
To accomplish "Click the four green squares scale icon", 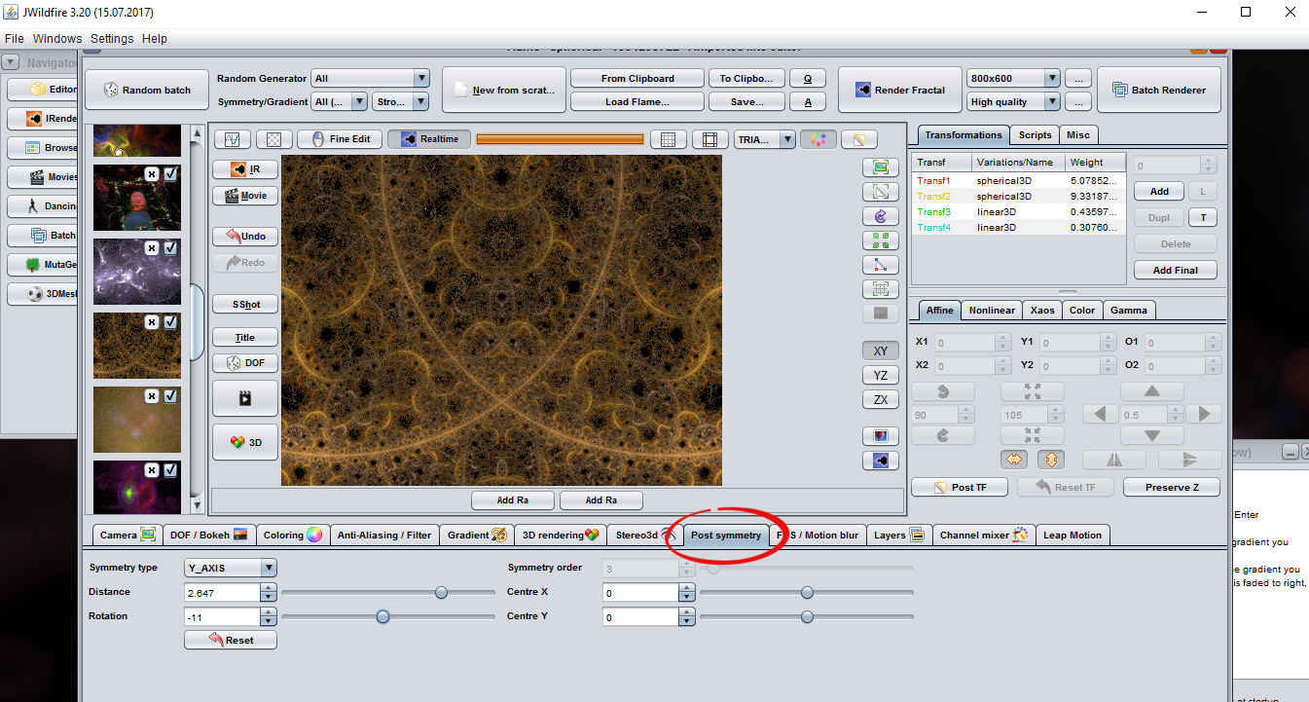I will point(881,240).
